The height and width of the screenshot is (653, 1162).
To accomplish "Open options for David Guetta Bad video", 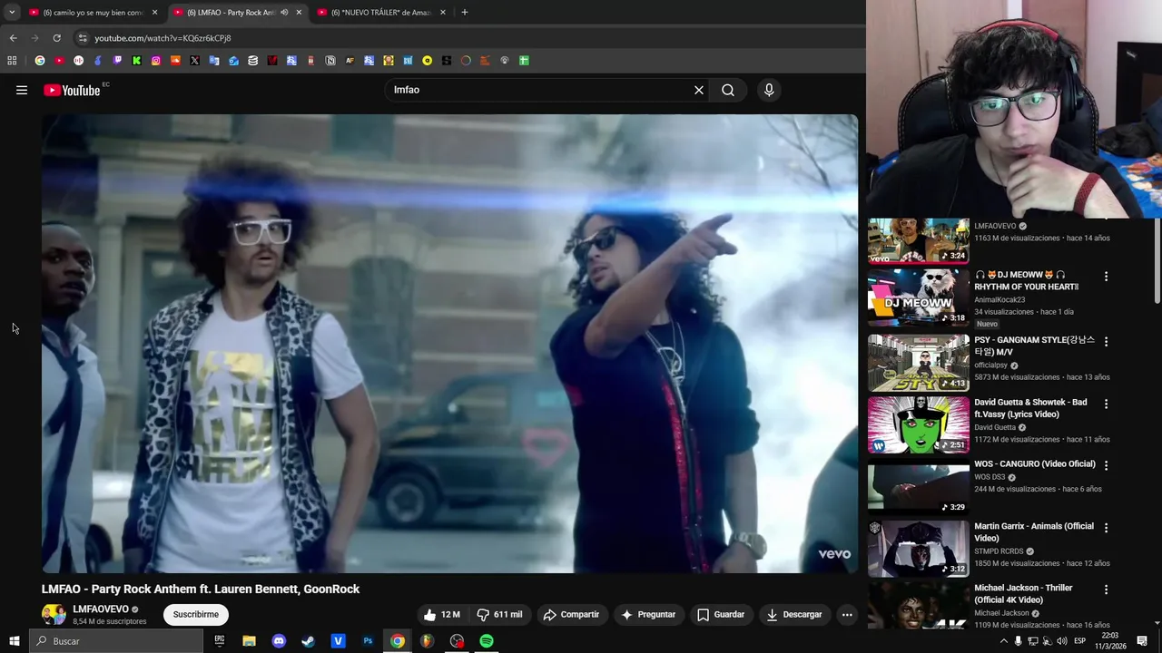I will pos(1106,404).
